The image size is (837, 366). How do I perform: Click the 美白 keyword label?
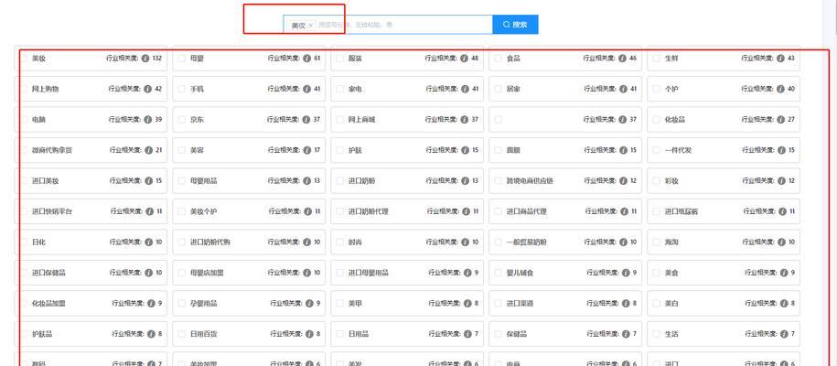coord(671,304)
